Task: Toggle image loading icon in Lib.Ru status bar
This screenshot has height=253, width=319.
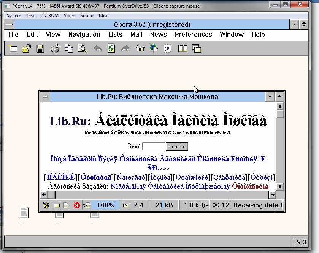Action: click(x=46, y=205)
